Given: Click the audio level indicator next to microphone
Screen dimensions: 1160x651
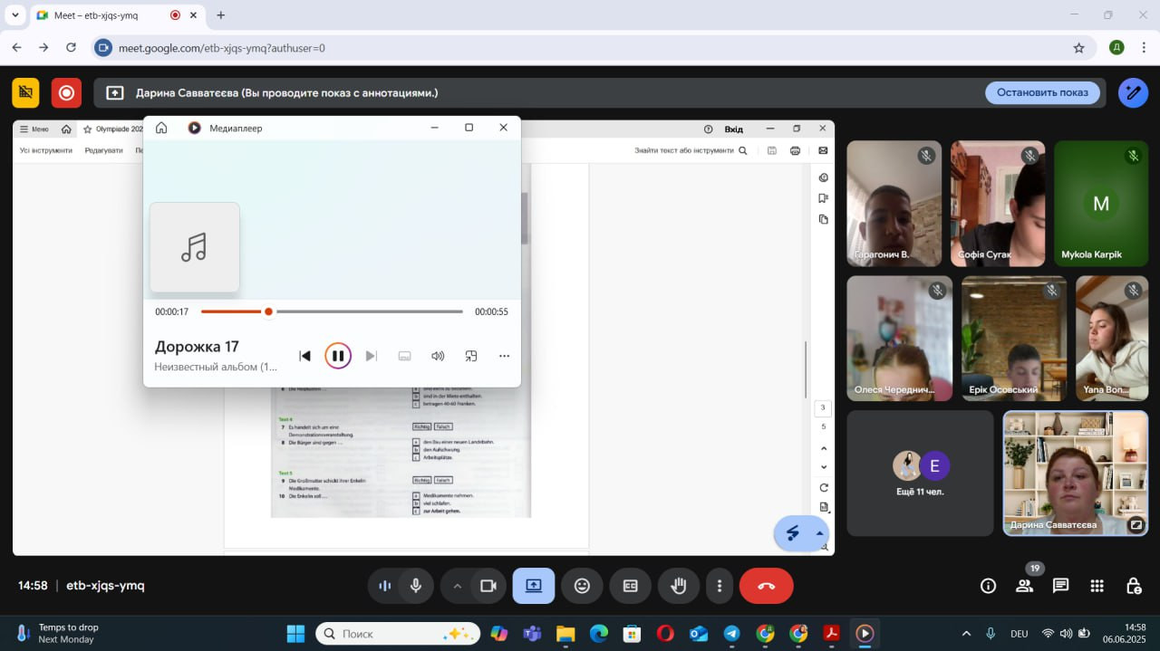Looking at the screenshot, I should 384,586.
